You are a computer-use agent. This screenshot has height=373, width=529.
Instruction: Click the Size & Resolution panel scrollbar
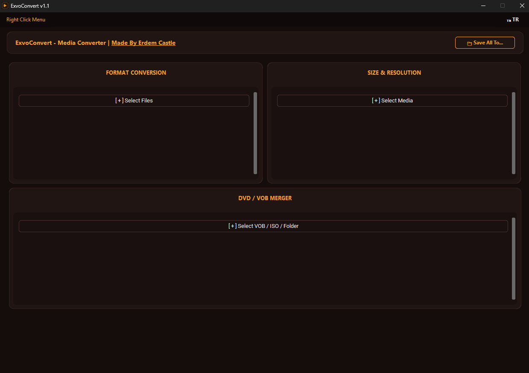point(514,133)
